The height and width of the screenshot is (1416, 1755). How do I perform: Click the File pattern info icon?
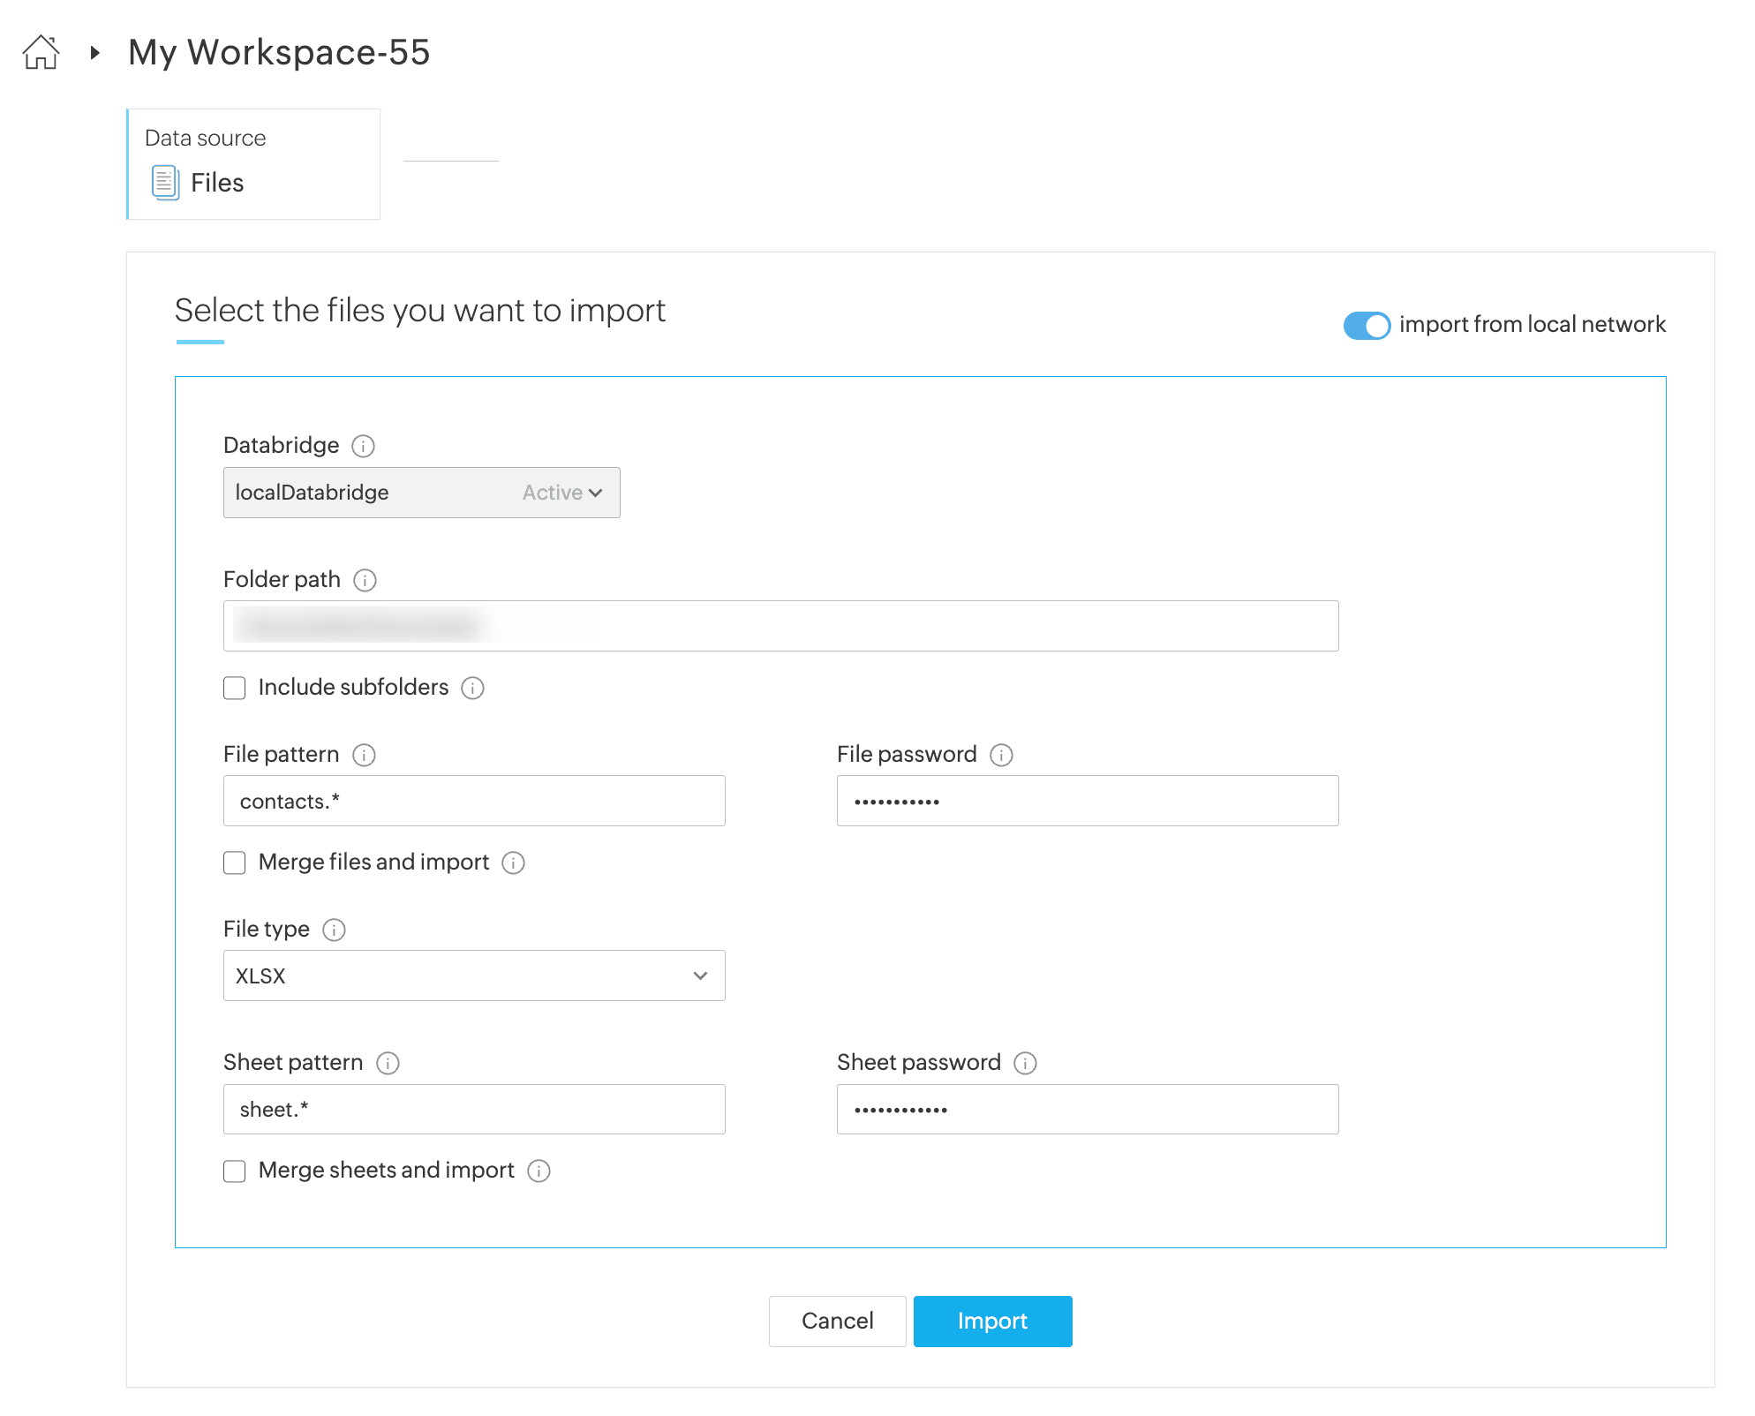[364, 755]
